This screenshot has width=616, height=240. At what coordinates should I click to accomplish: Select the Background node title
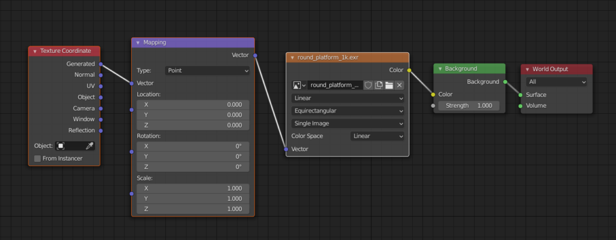(461, 69)
